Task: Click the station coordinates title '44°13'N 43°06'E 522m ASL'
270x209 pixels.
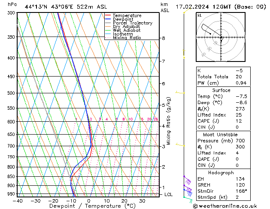Action: pyautogui.click(x=66, y=7)
